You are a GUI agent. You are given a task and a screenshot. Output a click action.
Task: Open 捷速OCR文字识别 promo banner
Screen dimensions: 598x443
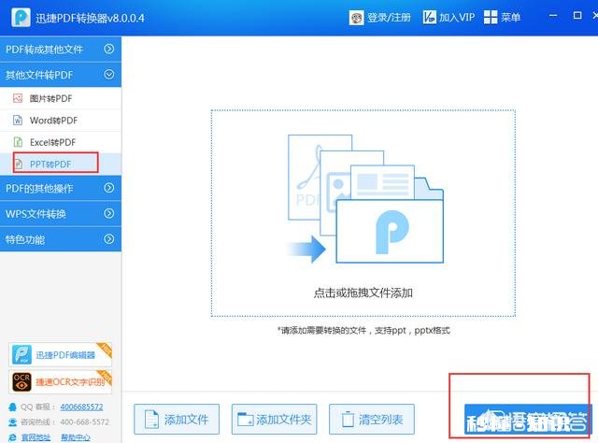[x=60, y=381]
